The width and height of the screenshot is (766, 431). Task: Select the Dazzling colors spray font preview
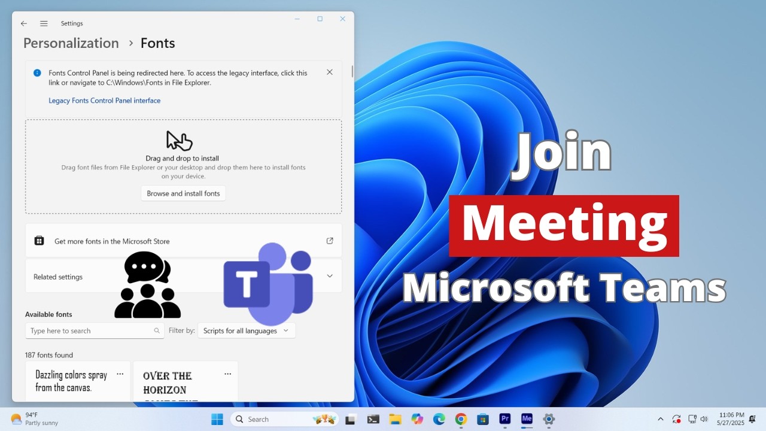coord(78,381)
